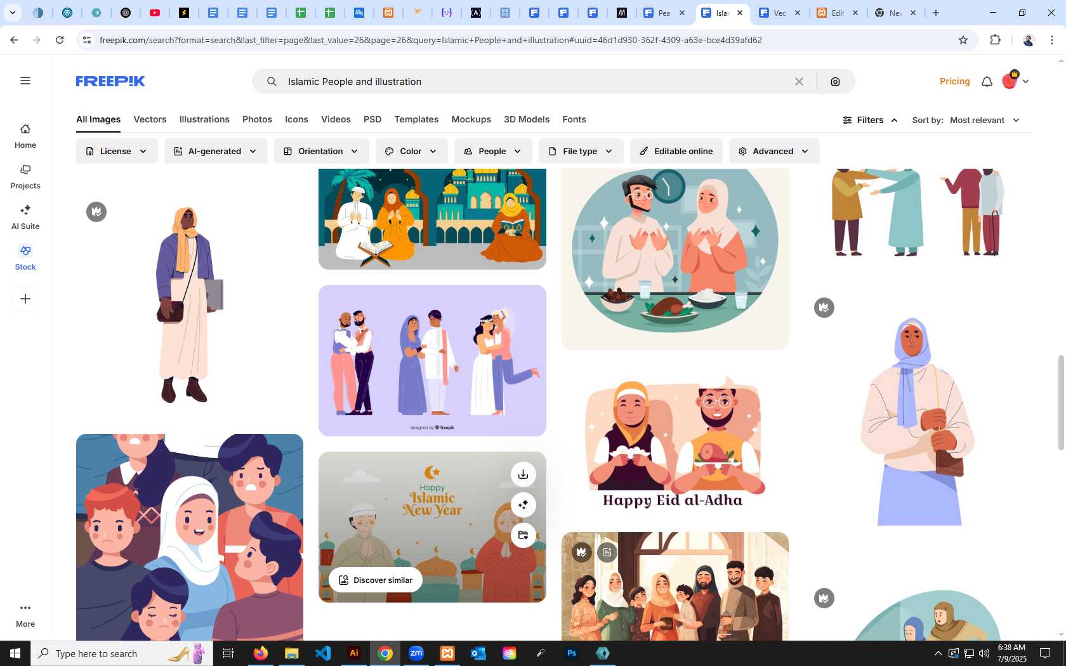This screenshot has height=666, width=1066.
Task: Expand AI-generated filter dropdown
Action: [216, 151]
